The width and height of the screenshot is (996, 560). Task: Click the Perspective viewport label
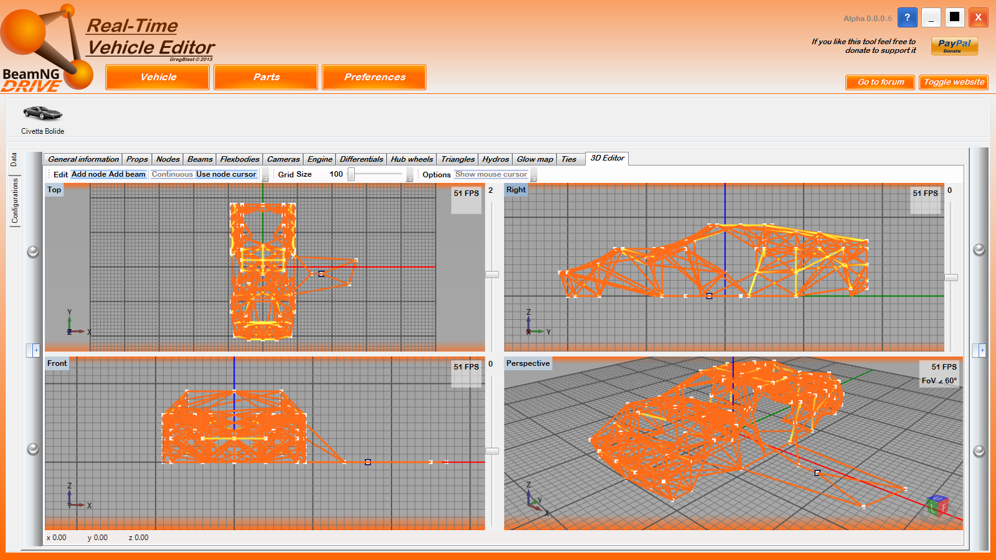coord(528,363)
